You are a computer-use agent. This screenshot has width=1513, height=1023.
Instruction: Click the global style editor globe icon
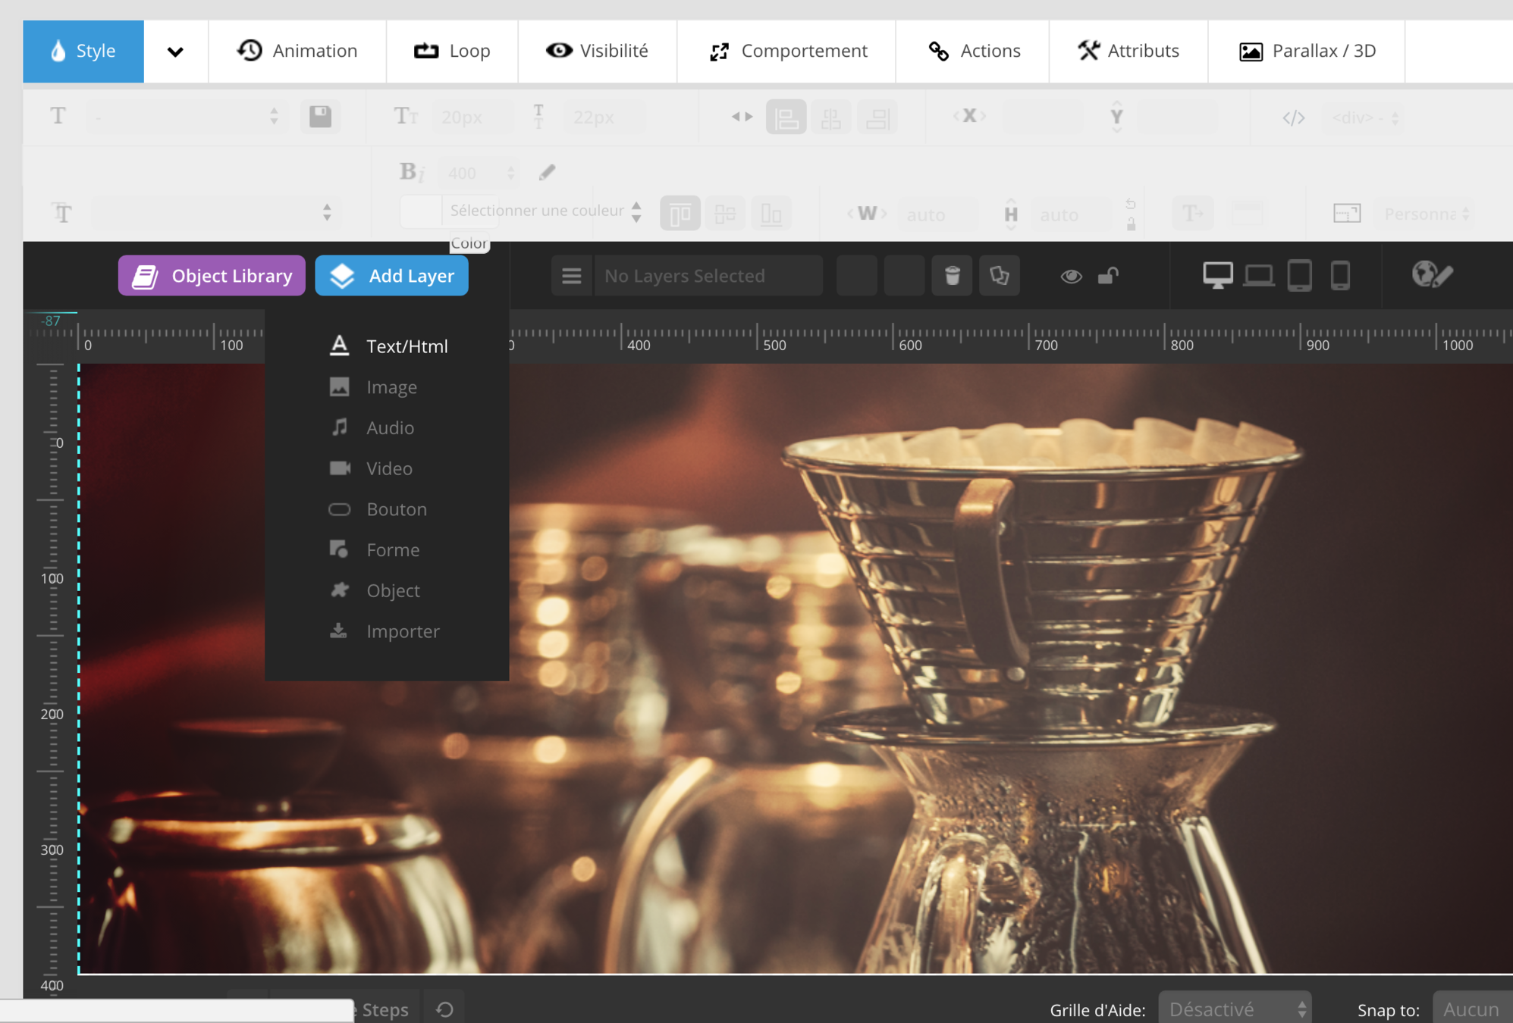pyautogui.click(x=1431, y=275)
